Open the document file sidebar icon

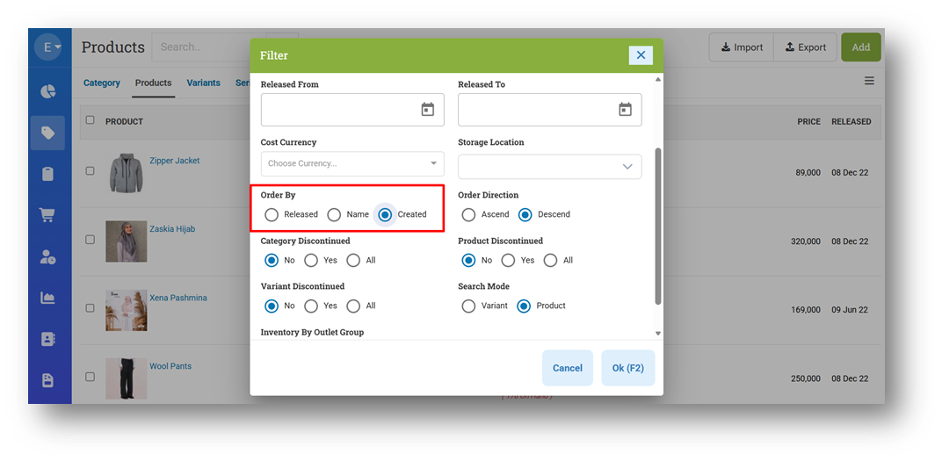[x=48, y=380]
